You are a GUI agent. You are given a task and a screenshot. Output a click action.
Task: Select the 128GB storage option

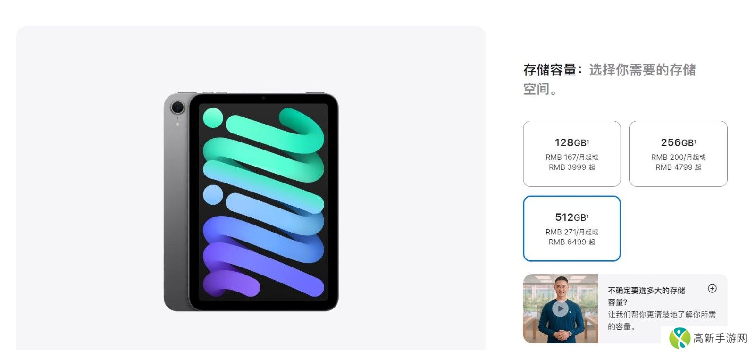pyautogui.click(x=572, y=154)
